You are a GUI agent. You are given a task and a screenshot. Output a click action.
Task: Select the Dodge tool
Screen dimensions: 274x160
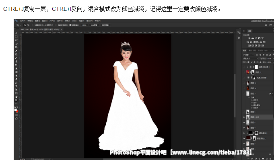pos(16,79)
